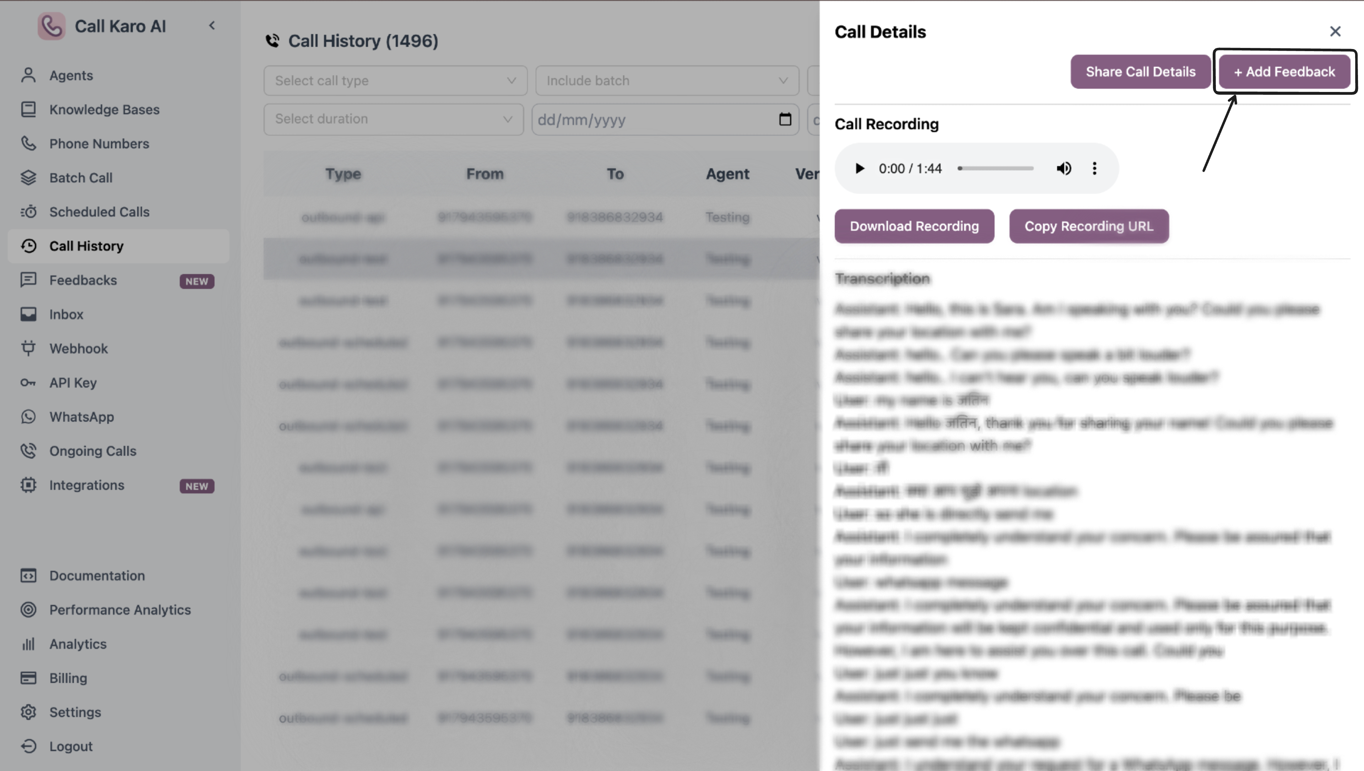Expand the Select call type dropdown
This screenshot has height=771, width=1364.
(395, 81)
